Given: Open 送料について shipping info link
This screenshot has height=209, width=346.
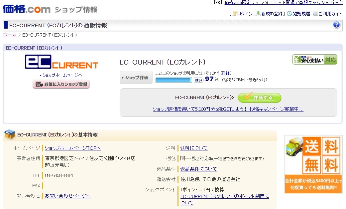Looking at the screenshot, I should tap(194, 148).
